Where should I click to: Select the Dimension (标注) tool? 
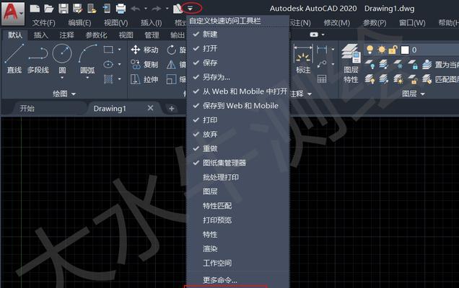[x=303, y=59]
